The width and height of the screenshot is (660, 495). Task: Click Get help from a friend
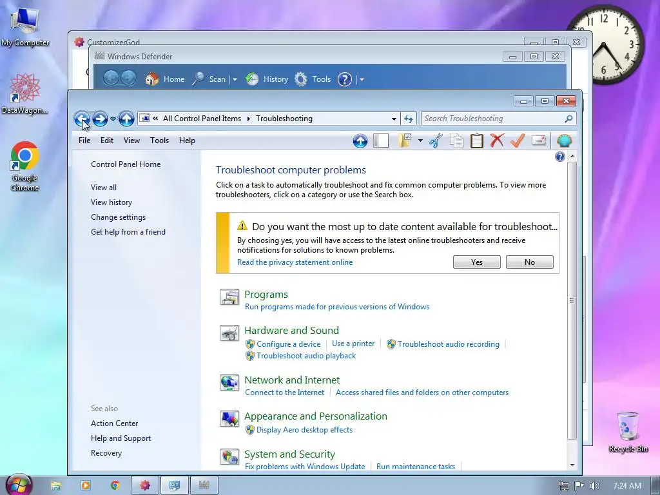[x=128, y=232]
